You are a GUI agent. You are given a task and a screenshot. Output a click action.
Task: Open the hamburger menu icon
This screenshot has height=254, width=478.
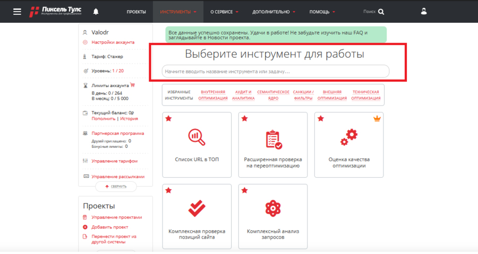(18, 11)
